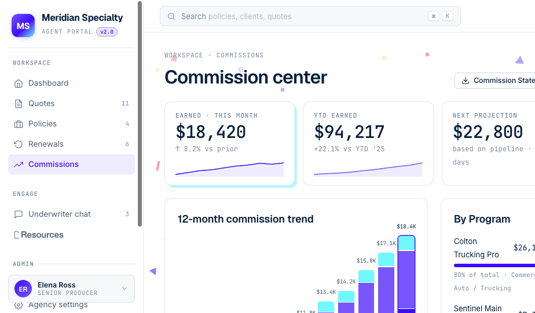Open the Elena Ross profile menu
This screenshot has width=535, height=313.
71,289
